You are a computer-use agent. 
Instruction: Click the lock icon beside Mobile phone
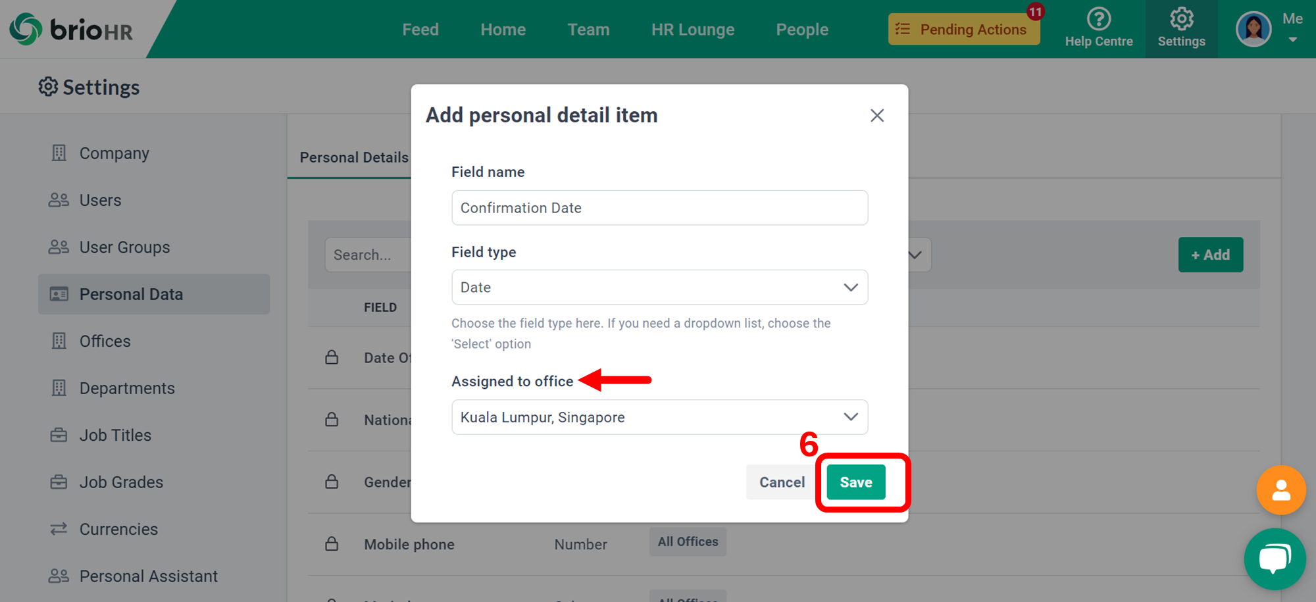(332, 543)
